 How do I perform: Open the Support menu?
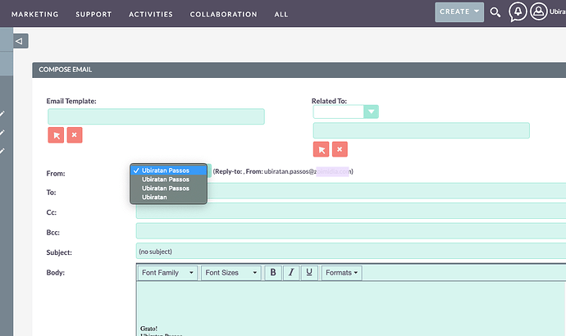(94, 15)
